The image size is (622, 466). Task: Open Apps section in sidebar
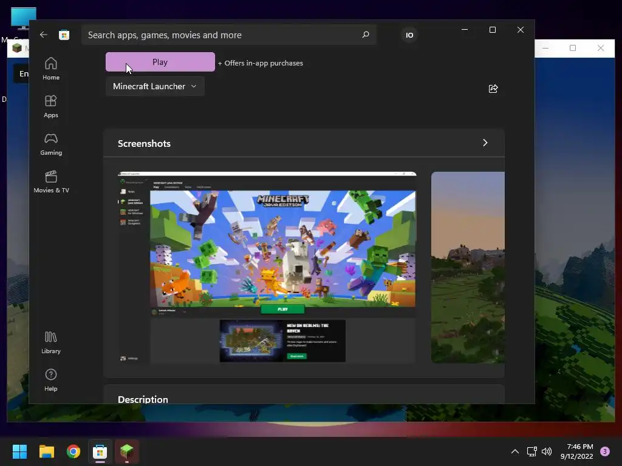point(51,106)
